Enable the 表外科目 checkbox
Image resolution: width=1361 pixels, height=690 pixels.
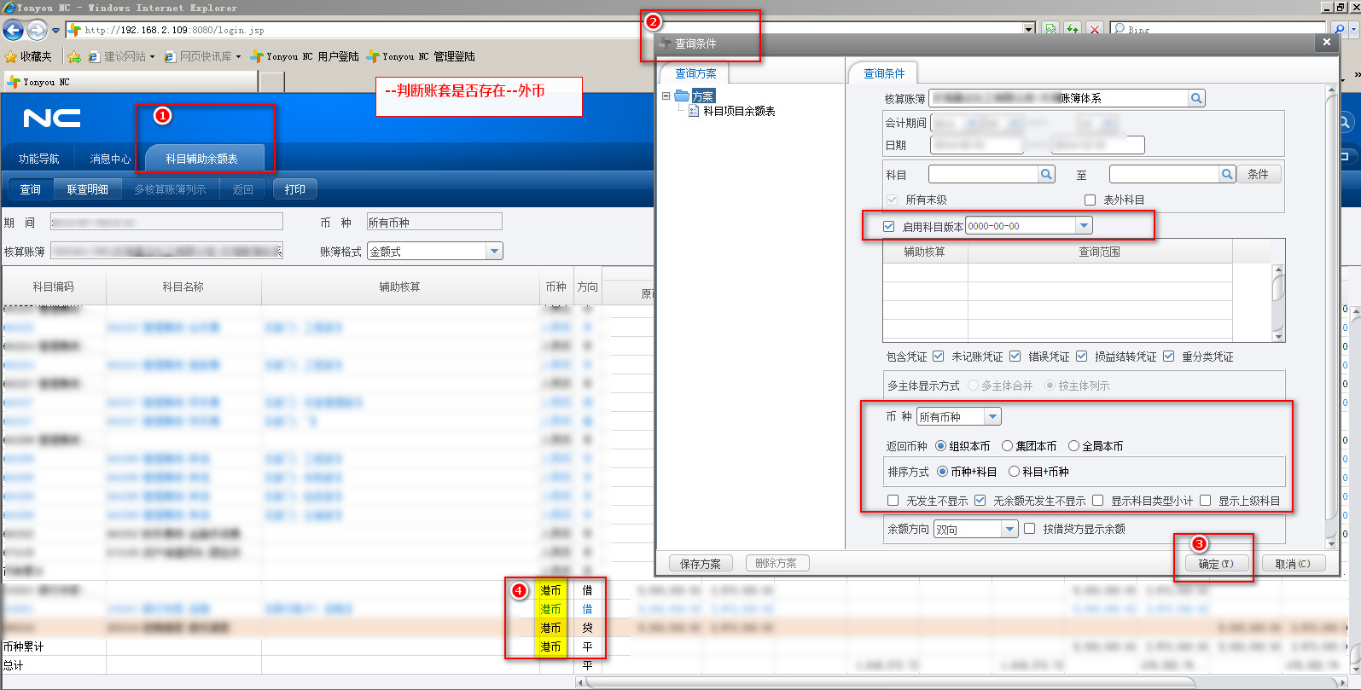[1090, 200]
